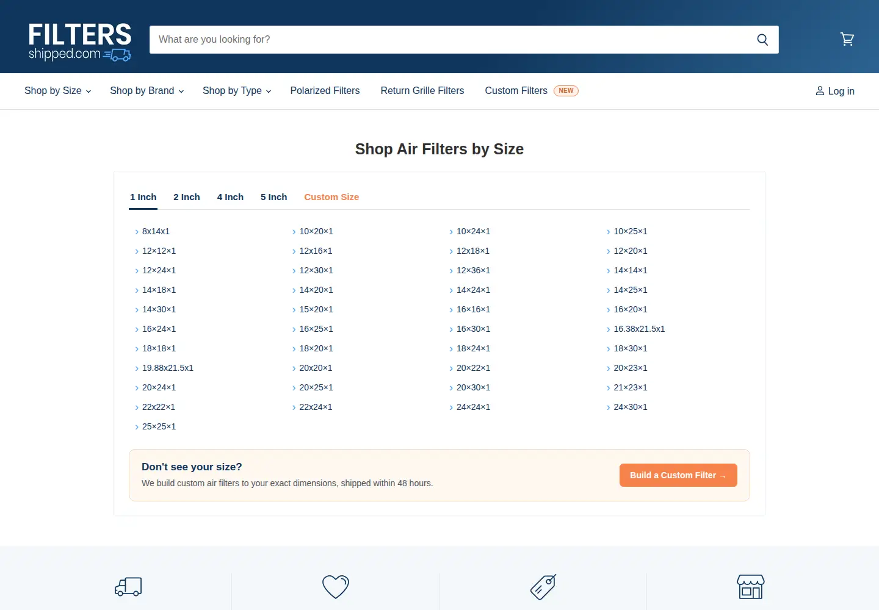Go to Filters Shipped home logo
879x610 pixels.
tap(80, 42)
